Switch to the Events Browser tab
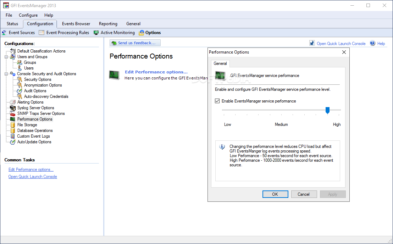 click(x=76, y=24)
